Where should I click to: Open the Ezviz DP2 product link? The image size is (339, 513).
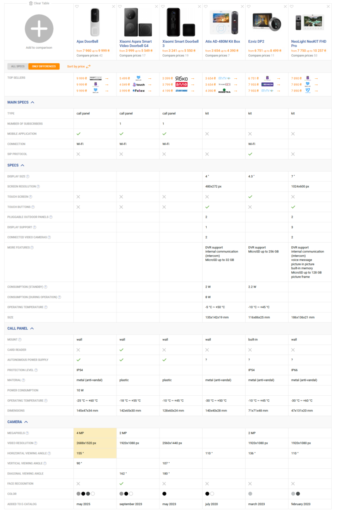257,41
